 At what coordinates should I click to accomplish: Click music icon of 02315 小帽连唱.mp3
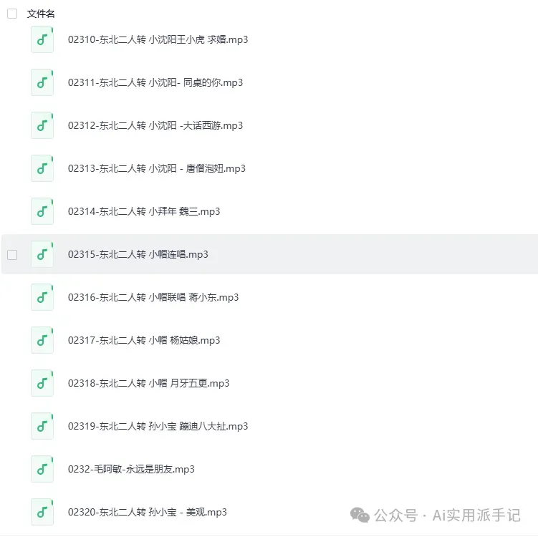(42, 254)
